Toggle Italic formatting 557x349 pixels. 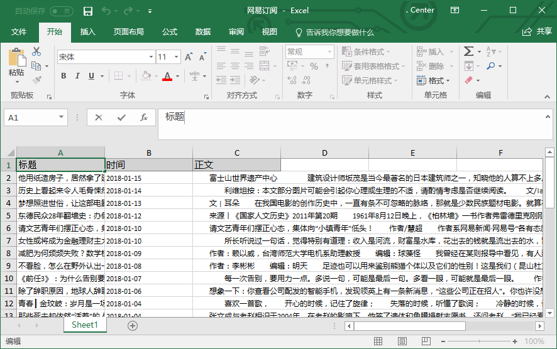pos(77,75)
